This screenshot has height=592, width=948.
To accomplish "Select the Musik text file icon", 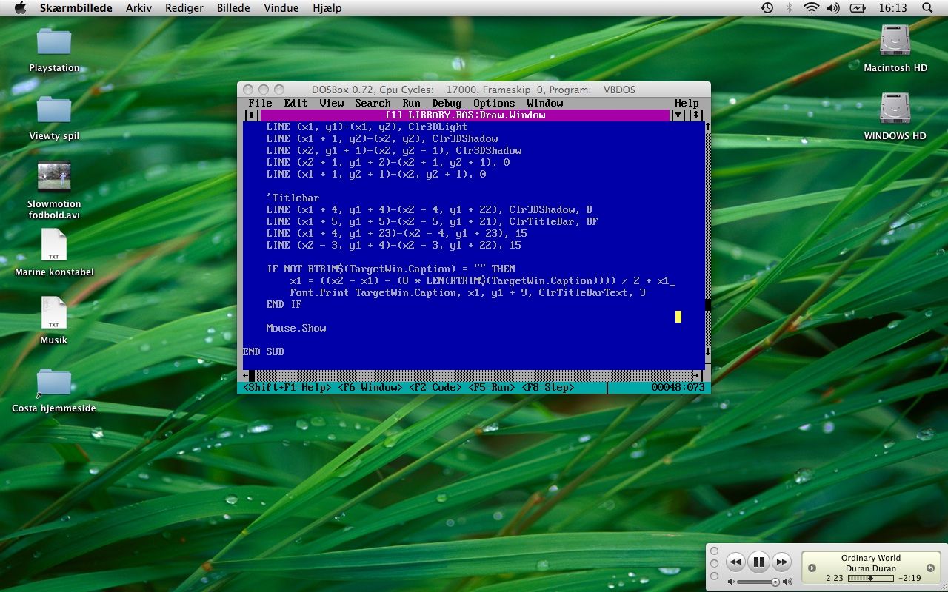I will pos(54,313).
